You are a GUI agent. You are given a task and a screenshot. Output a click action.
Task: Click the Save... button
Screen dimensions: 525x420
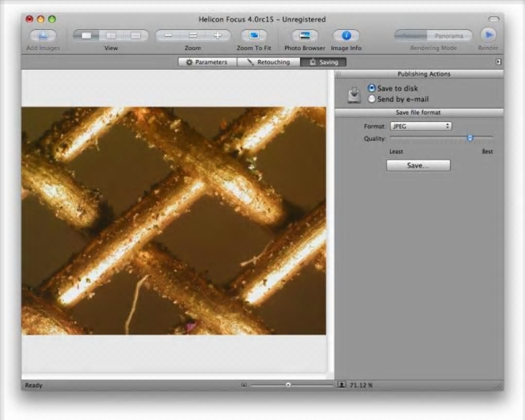click(418, 166)
